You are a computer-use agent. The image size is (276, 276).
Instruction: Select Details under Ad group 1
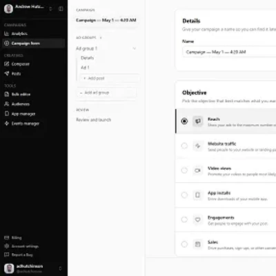coord(87,58)
